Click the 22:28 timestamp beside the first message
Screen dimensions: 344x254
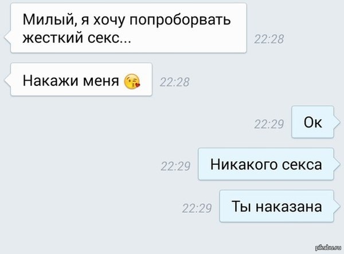(269, 39)
